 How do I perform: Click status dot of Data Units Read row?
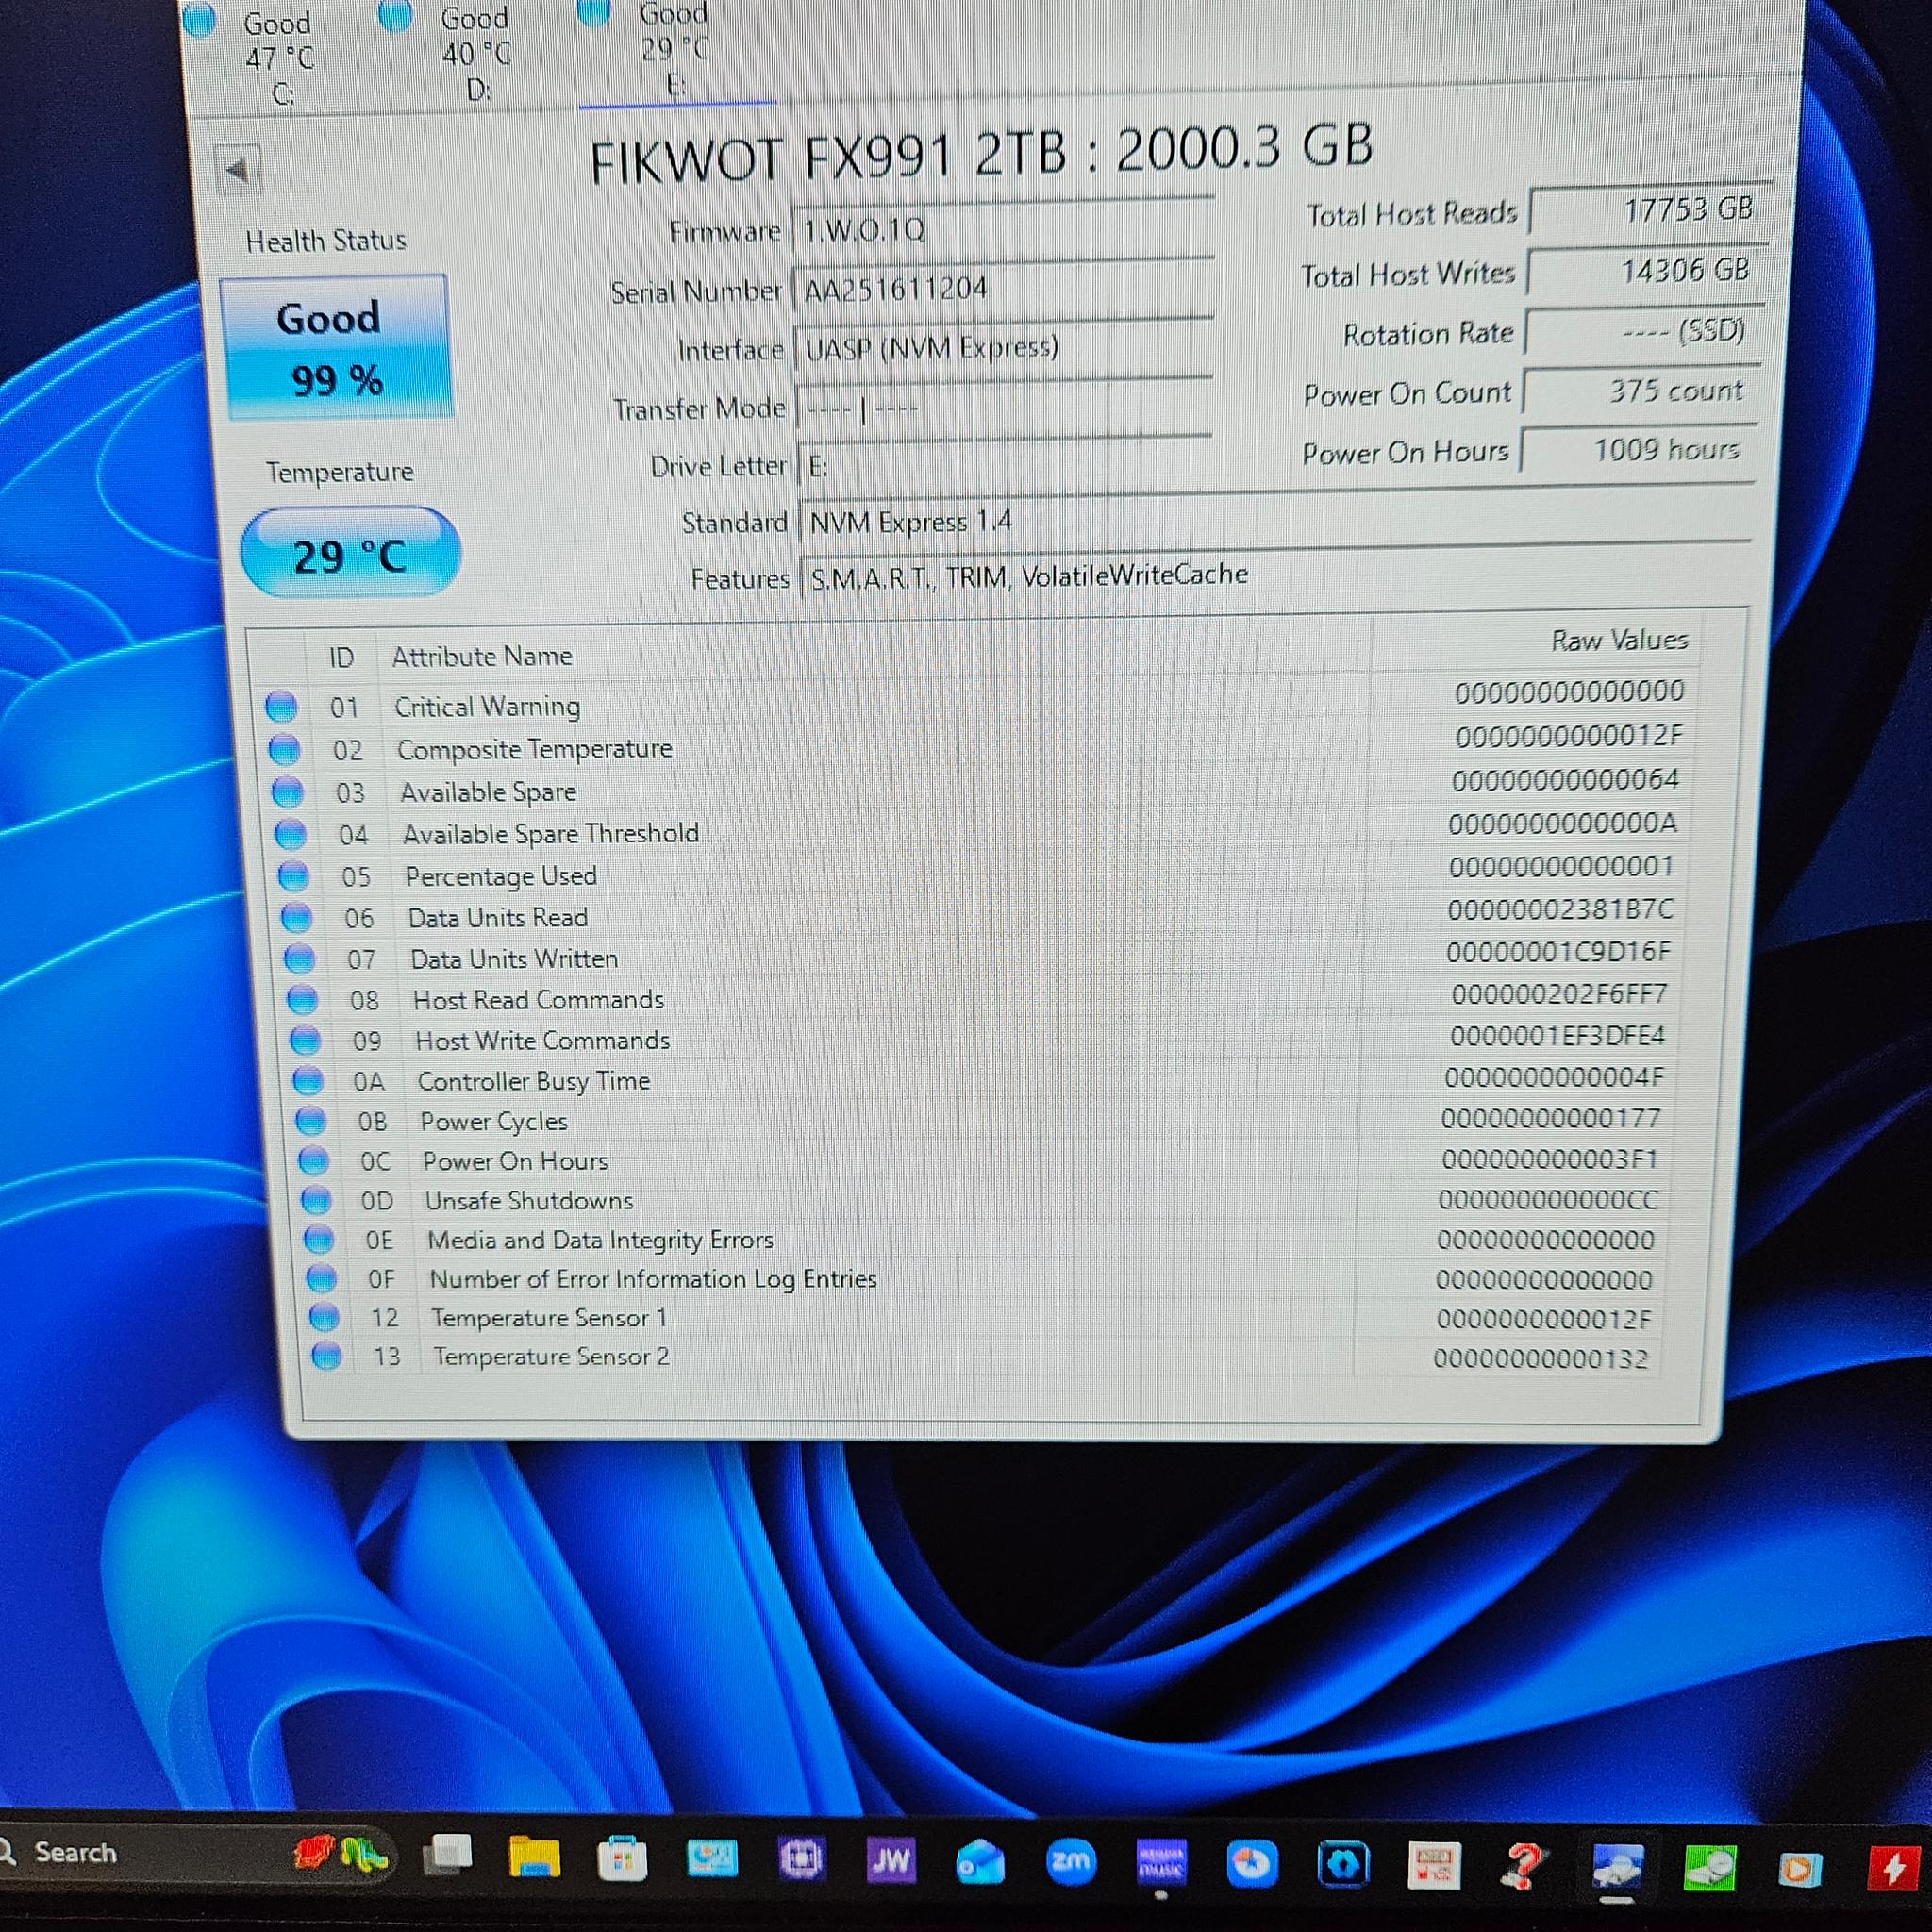pos(296,917)
